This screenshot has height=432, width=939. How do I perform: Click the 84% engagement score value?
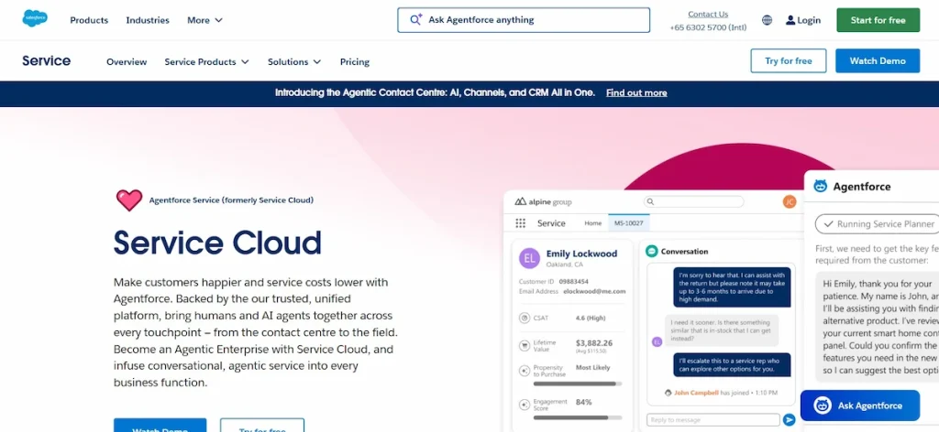(x=584, y=402)
